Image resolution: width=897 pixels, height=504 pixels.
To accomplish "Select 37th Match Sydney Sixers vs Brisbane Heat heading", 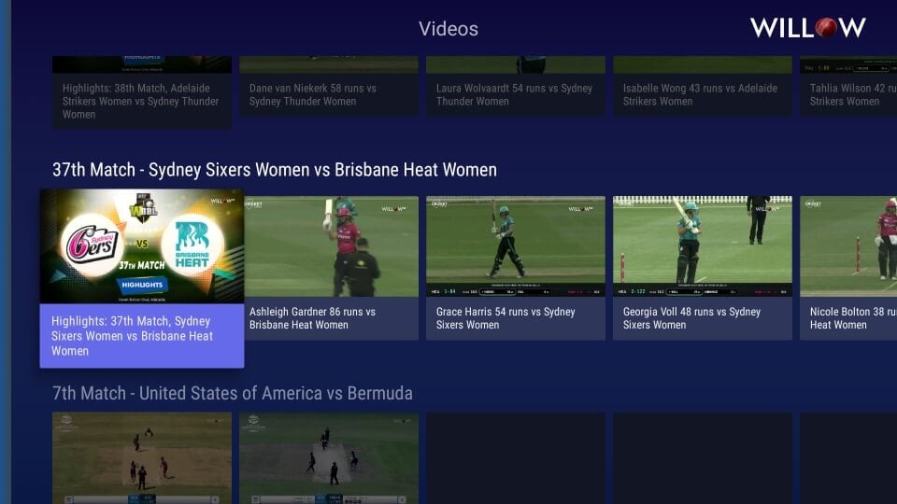I will (x=275, y=170).
